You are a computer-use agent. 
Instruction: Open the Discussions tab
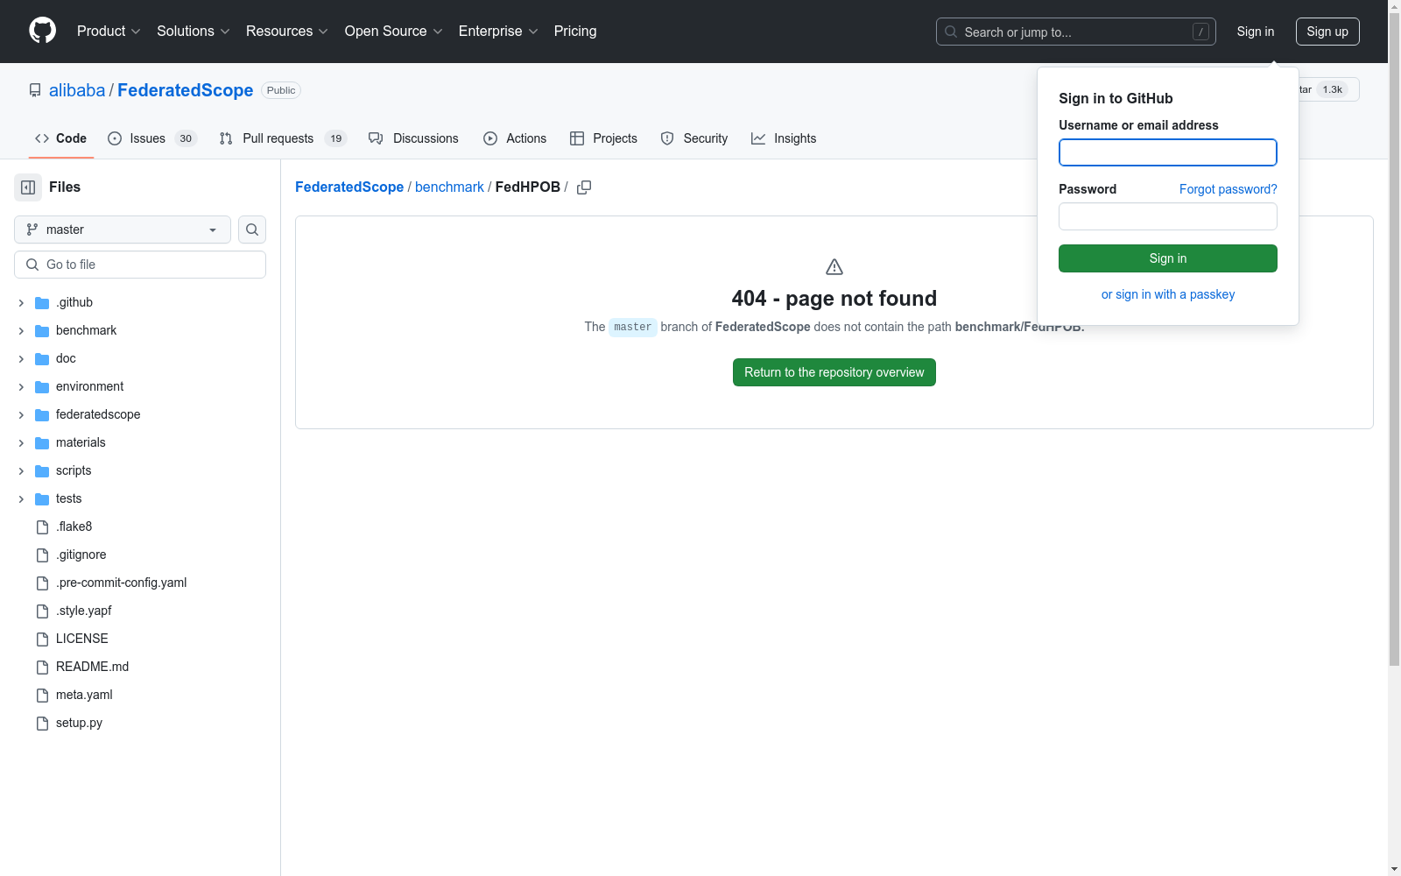click(x=413, y=138)
